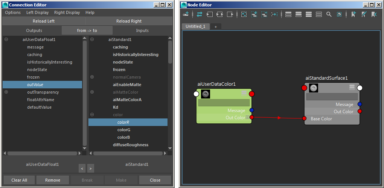Click the blue Message port on aiUserDataColor1
Image resolution: width=384 pixels, height=188 pixels.
[252, 110]
